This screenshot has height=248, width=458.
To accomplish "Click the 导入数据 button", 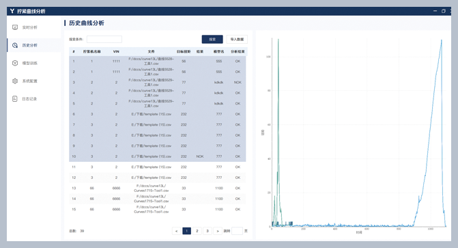I will tap(237, 39).
